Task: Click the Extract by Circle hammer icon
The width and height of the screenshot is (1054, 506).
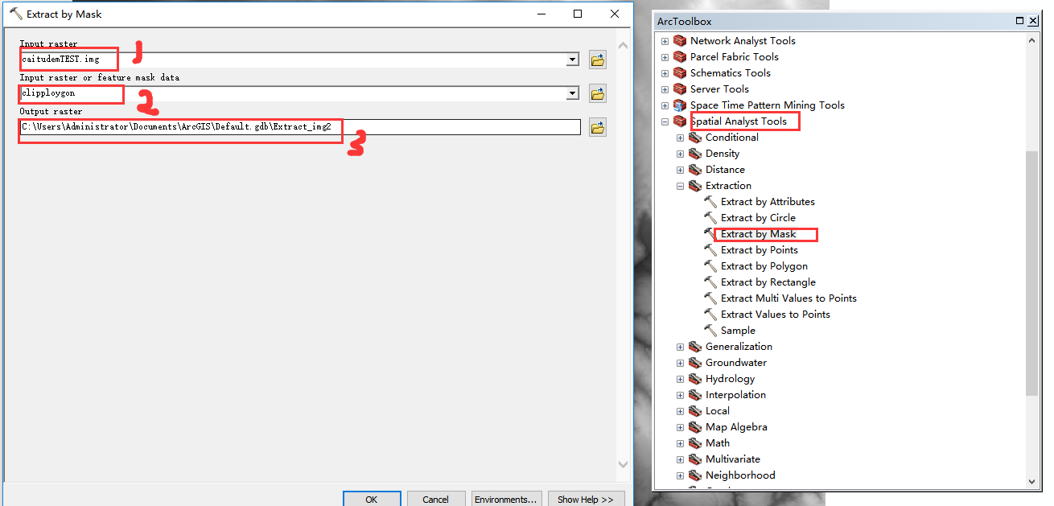Action: pos(710,218)
